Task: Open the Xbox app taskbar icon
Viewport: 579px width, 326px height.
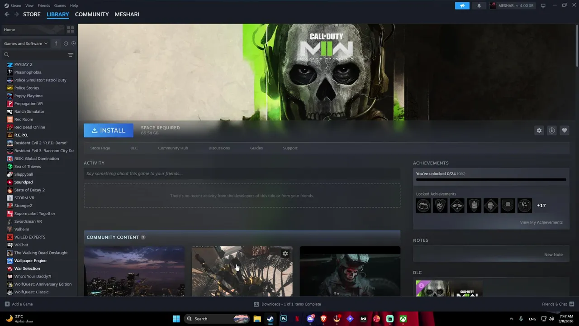Action: tap(403, 319)
